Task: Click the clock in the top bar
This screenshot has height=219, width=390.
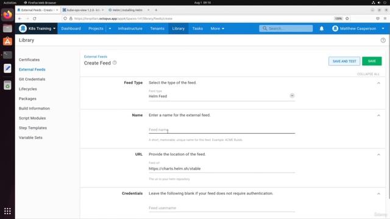Action: click(202, 2)
